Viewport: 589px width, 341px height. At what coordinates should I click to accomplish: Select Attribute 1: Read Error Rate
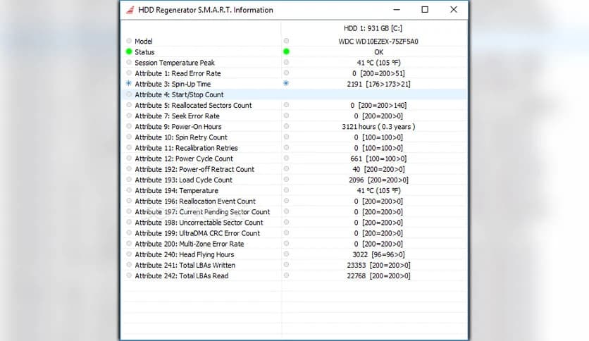point(178,73)
